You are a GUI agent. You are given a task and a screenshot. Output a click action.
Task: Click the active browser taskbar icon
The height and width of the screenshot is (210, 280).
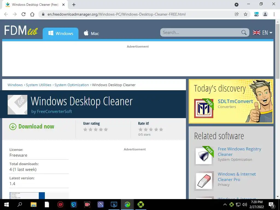pos(127,205)
